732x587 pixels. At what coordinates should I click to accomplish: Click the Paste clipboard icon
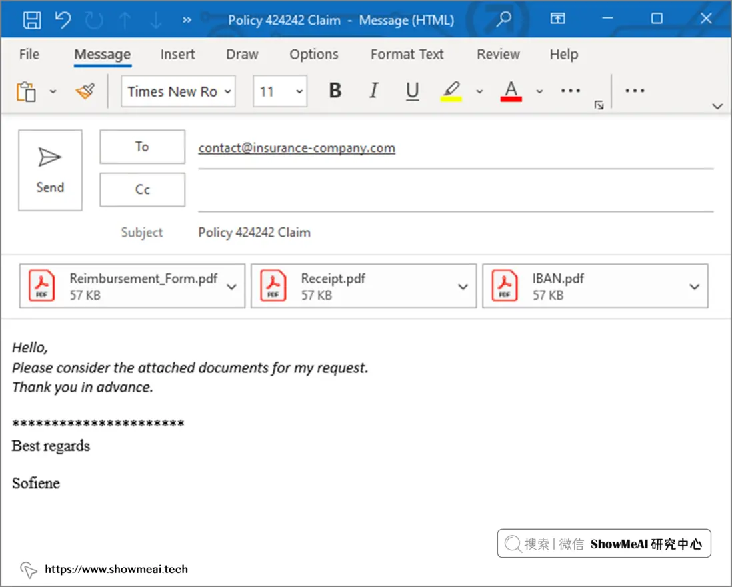pos(27,91)
